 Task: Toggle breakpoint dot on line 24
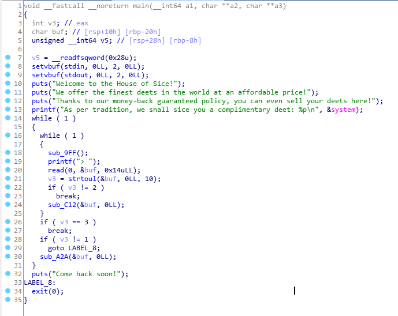click(x=8, y=204)
